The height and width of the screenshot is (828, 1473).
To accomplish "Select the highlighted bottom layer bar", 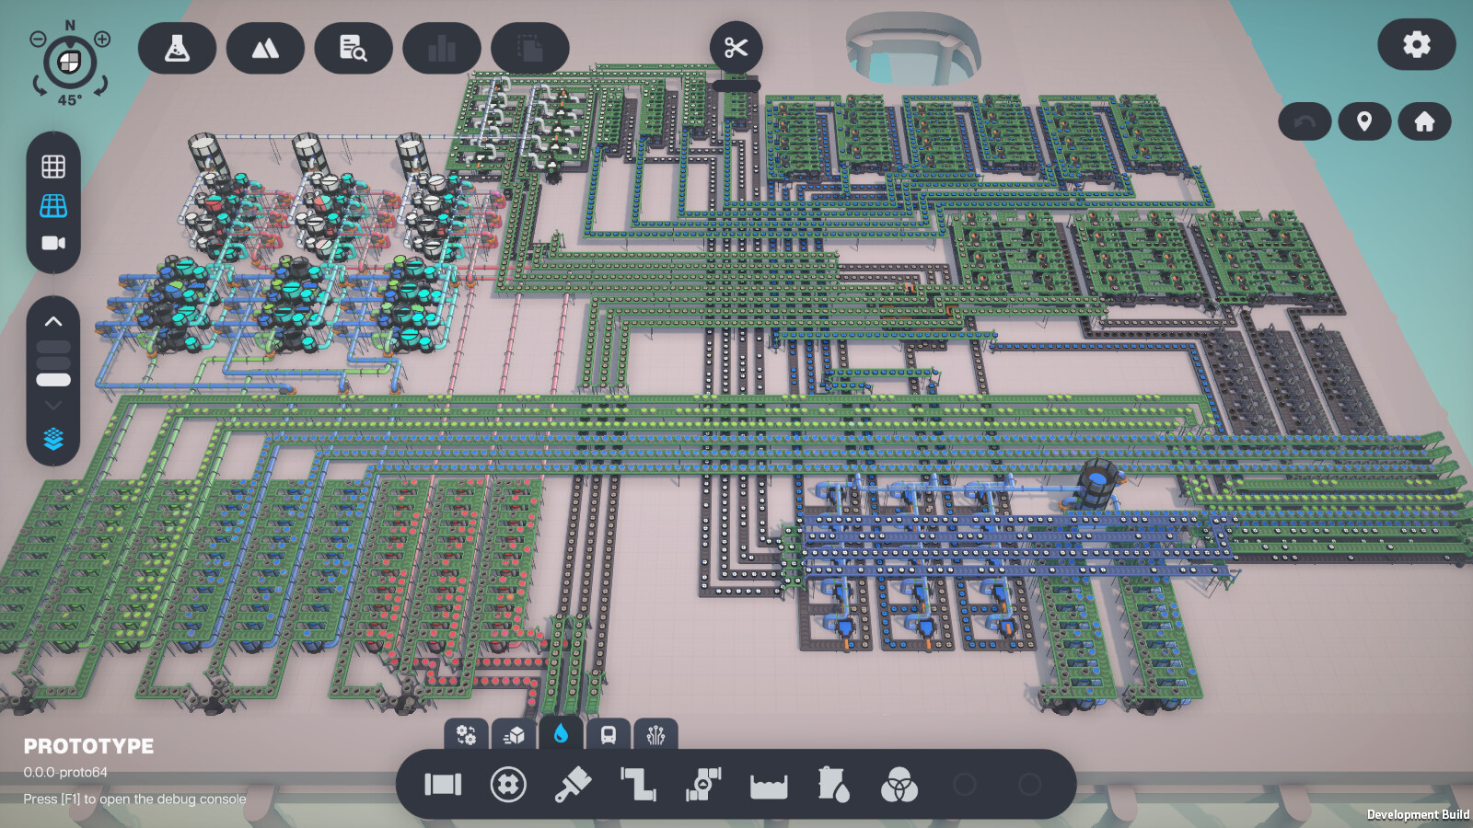I will click(53, 380).
